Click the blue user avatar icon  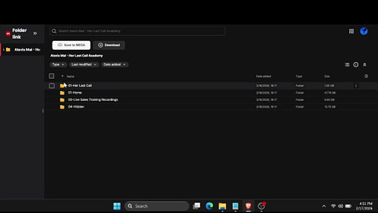(x=364, y=31)
